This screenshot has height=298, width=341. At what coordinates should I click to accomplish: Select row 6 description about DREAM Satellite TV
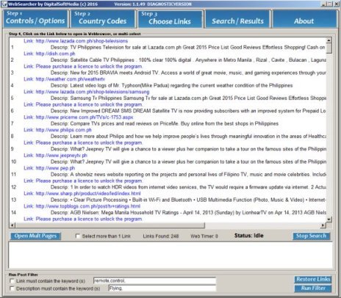point(188,111)
